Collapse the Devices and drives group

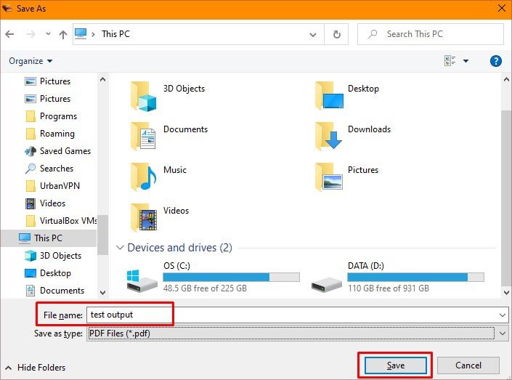120,248
